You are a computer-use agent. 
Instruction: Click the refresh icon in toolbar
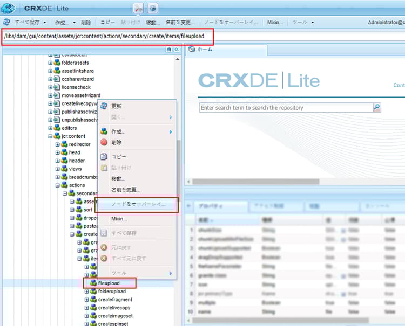point(6,22)
